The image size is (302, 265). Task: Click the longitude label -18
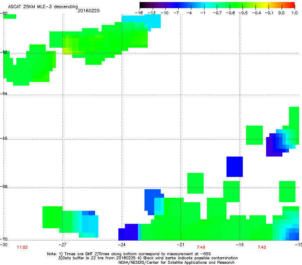coord(240,245)
